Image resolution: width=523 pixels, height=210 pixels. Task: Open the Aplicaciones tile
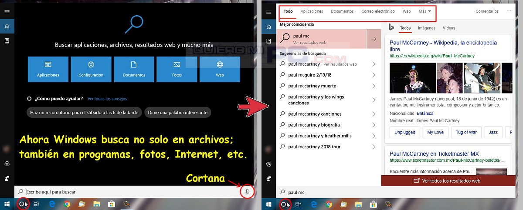(48, 69)
